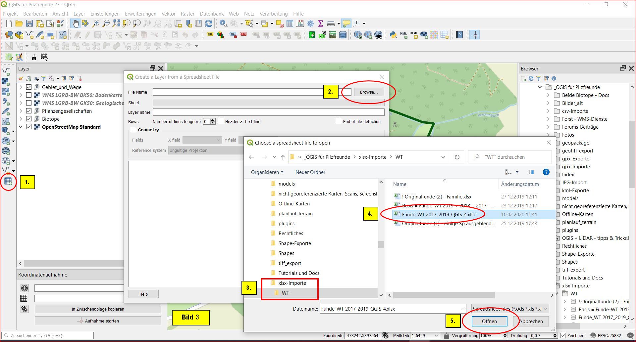Open the spreadsheet layer import tool
The image size is (636, 342).
pyautogui.click(x=8, y=181)
